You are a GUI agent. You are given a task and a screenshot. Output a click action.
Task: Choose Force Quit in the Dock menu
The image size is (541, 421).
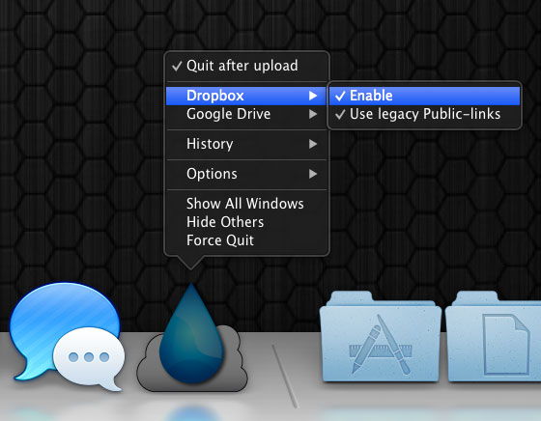(x=246, y=240)
